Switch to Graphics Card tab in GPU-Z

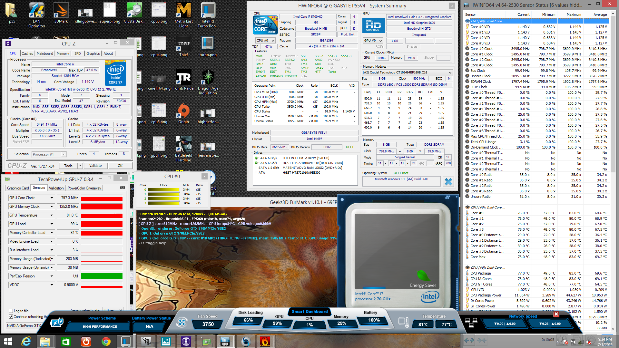[18, 188]
